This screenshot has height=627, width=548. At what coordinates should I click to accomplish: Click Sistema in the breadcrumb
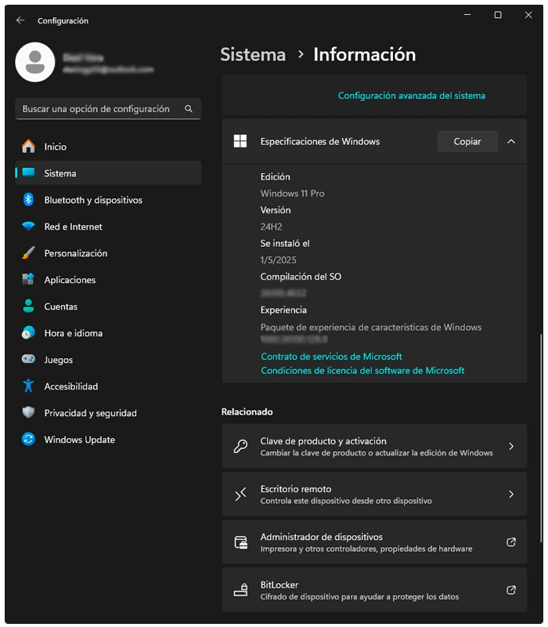point(253,54)
